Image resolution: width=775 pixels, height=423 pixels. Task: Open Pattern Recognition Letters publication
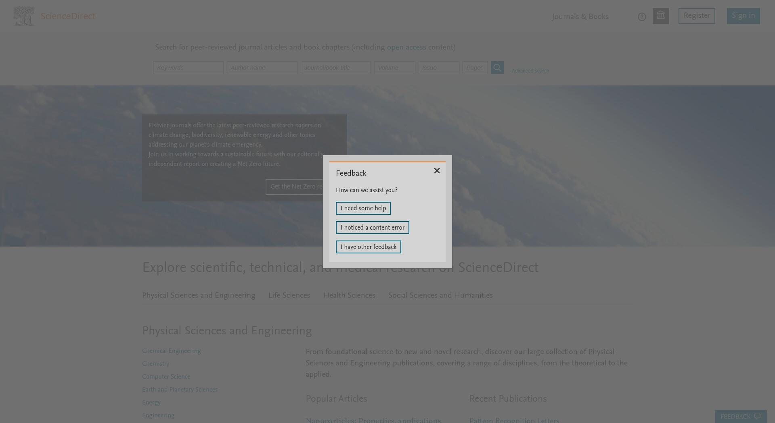click(514, 420)
